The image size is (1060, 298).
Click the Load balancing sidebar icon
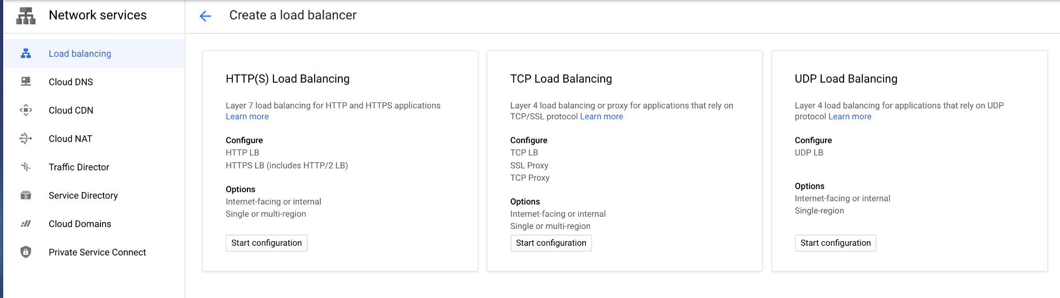coord(26,54)
